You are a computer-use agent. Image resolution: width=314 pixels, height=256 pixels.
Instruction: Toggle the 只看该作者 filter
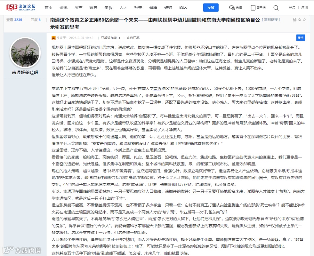coord(109,38)
